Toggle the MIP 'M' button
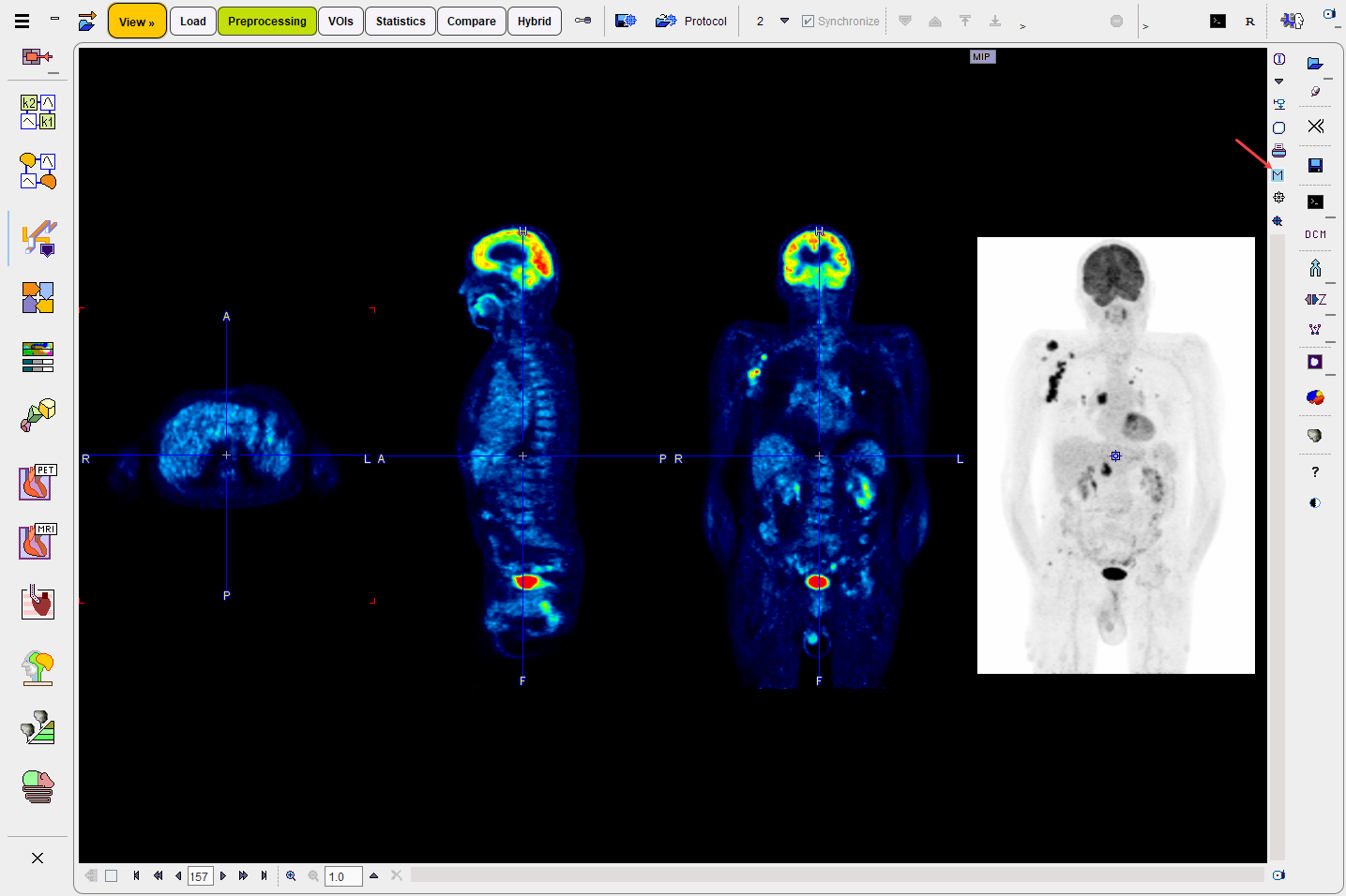The image size is (1346, 896). tap(1278, 175)
